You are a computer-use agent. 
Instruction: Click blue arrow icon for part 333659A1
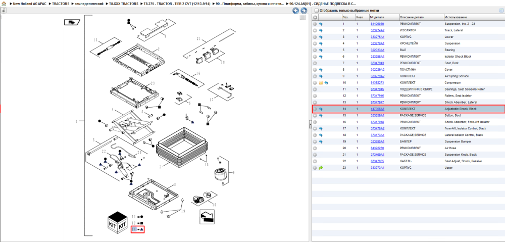pyautogui.click(x=321, y=115)
